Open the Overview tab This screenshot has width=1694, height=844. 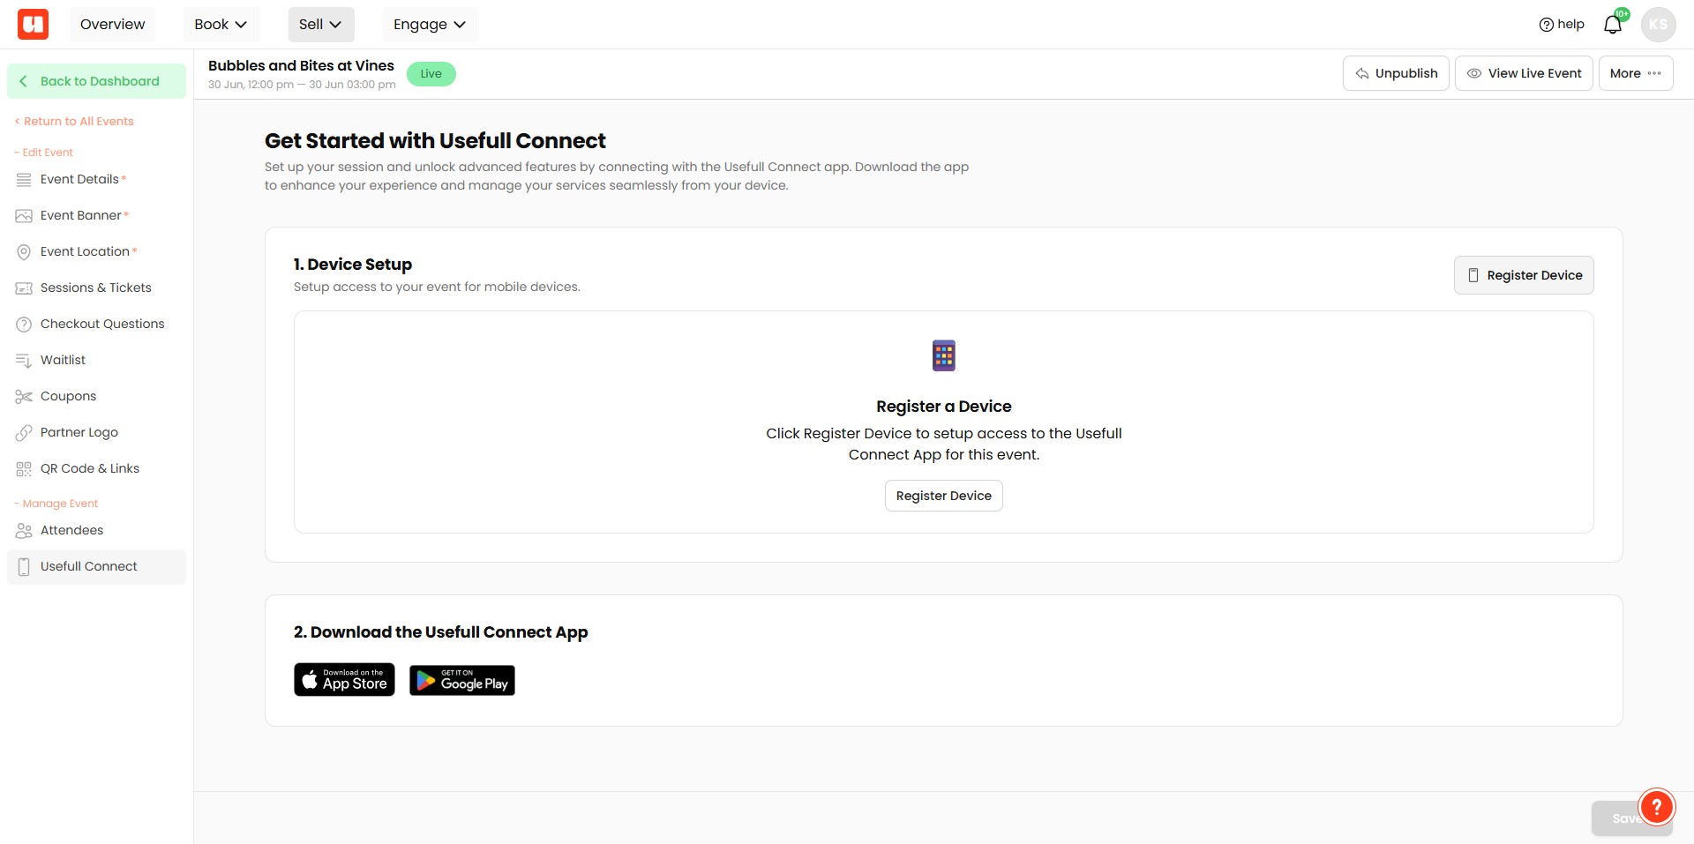112,25
